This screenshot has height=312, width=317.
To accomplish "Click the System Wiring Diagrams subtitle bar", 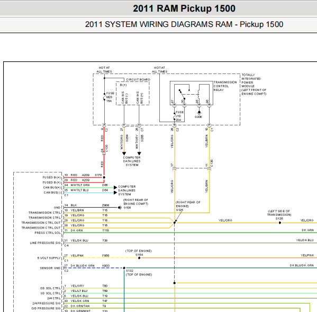I will click(159, 24).
